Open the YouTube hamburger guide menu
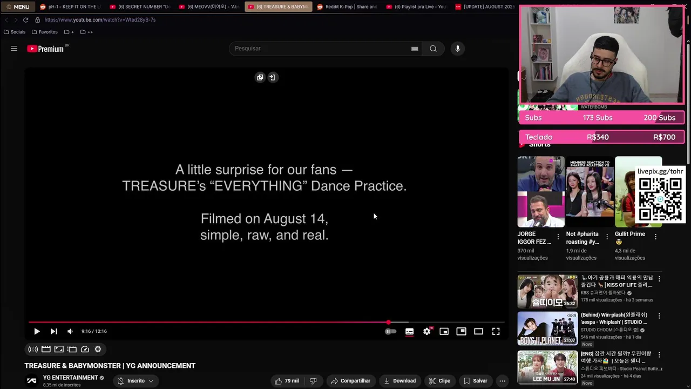The height and width of the screenshot is (389, 691). [14, 49]
